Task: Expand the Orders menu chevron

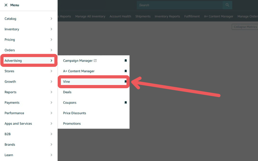Action: (x=51, y=50)
